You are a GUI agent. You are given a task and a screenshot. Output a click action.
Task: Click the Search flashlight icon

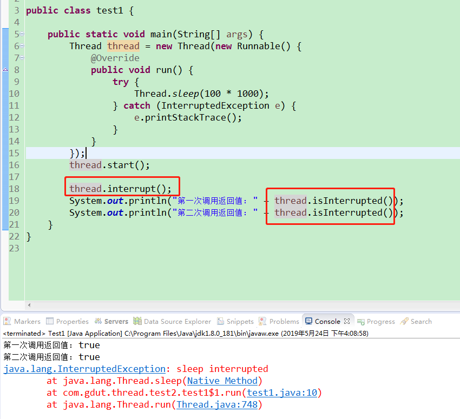pos(404,321)
